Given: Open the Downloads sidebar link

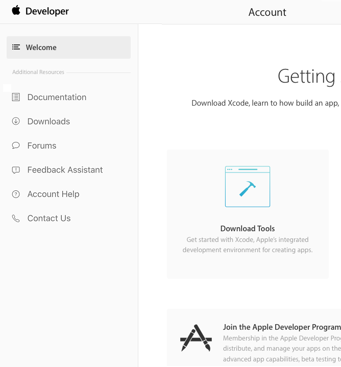Looking at the screenshot, I should (48, 121).
